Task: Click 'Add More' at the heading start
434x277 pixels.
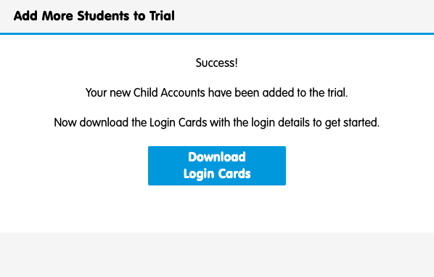Action: coord(44,16)
